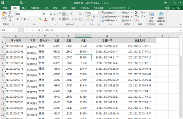Click the AutoSum sigma icon

click(x=136, y=13)
